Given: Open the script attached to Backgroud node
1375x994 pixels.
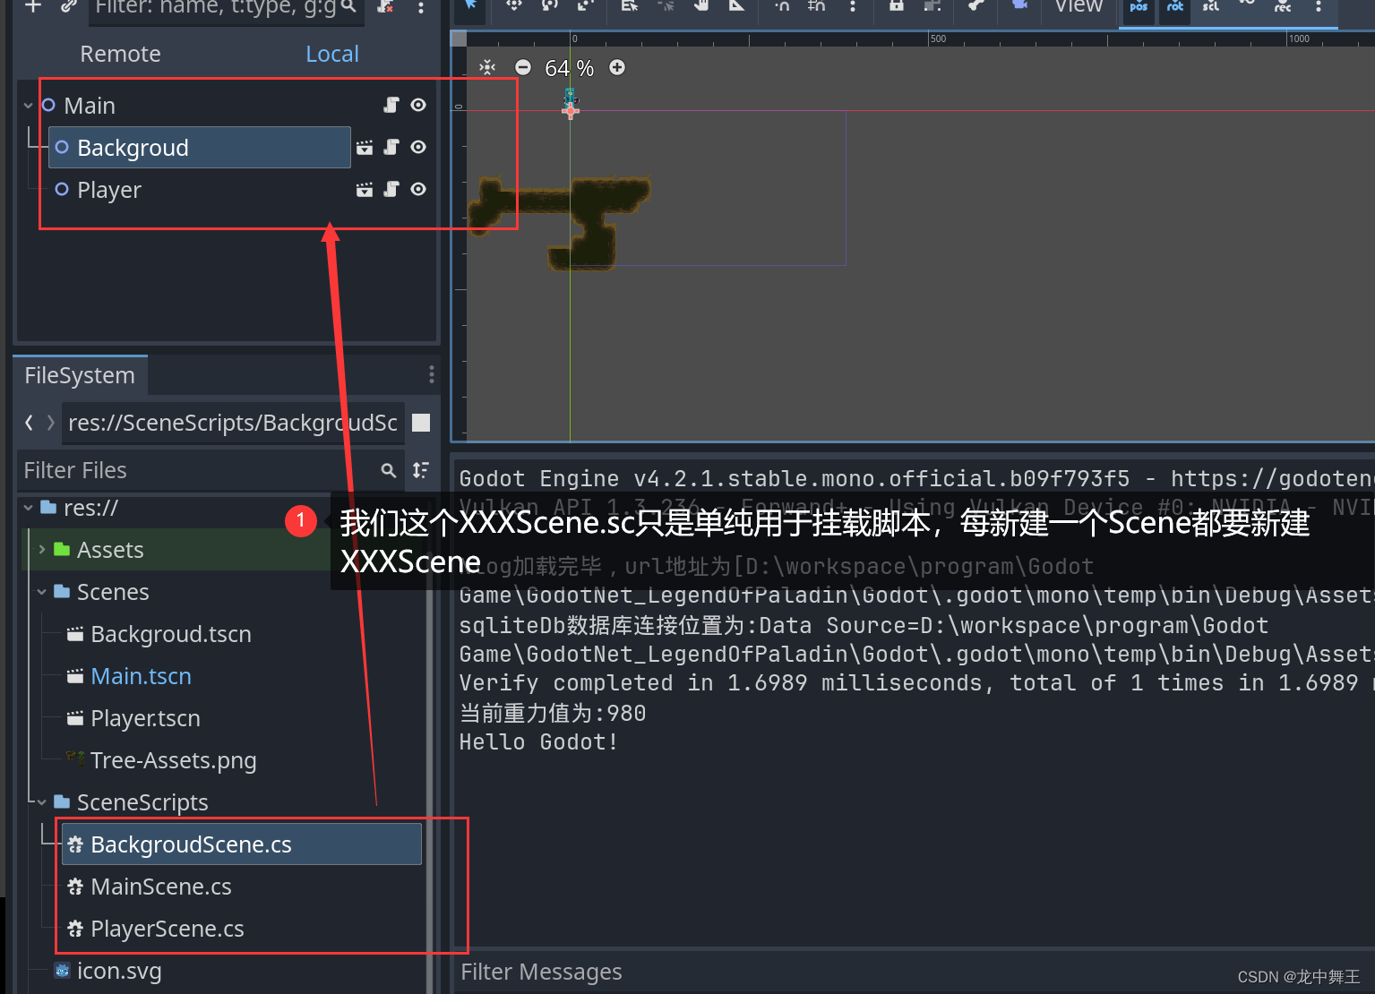Looking at the screenshot, I should 391,147.
